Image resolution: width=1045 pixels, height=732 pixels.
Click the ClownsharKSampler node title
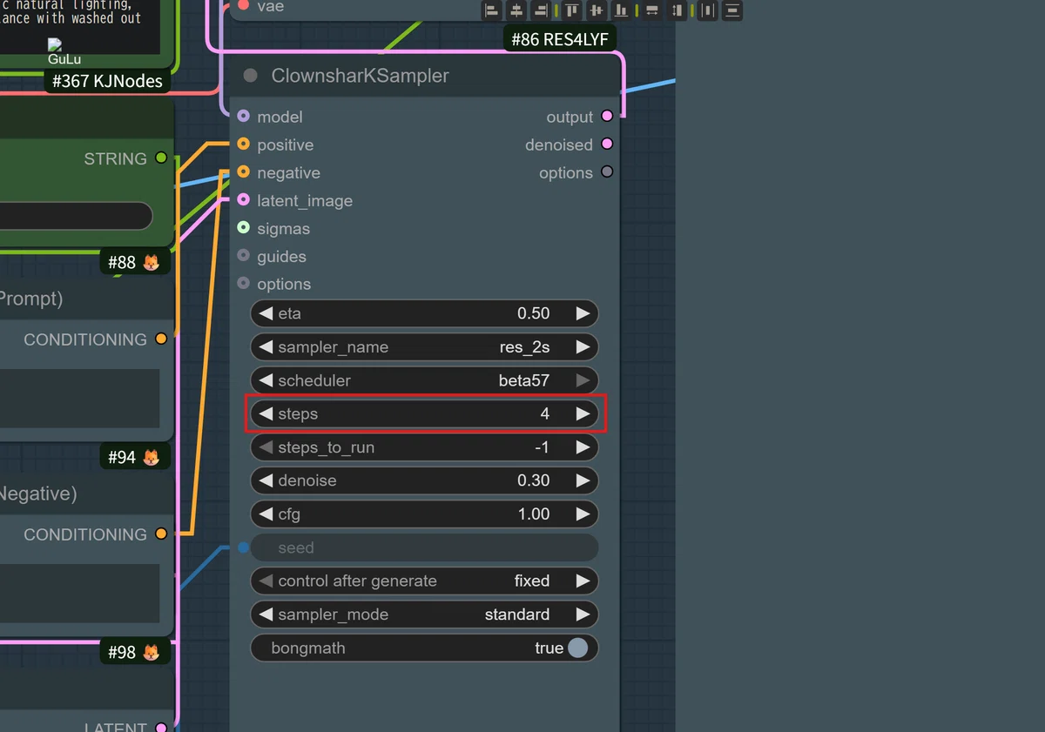360,76
